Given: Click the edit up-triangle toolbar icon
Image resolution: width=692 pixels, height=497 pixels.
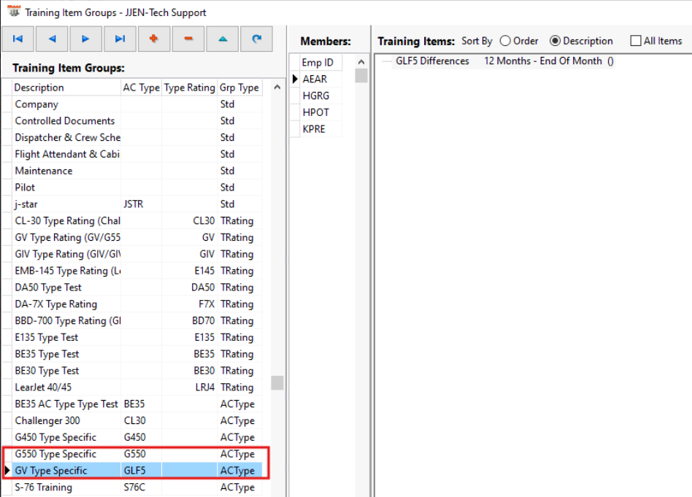Looking at the screenshot, I should [x=223, y=39].
